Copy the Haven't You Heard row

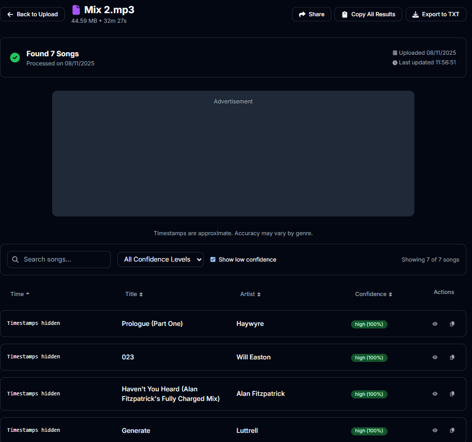coord(452,394)
